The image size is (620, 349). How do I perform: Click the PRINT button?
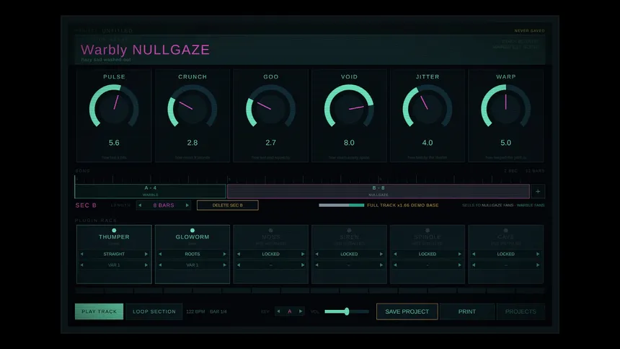[467, 312]
